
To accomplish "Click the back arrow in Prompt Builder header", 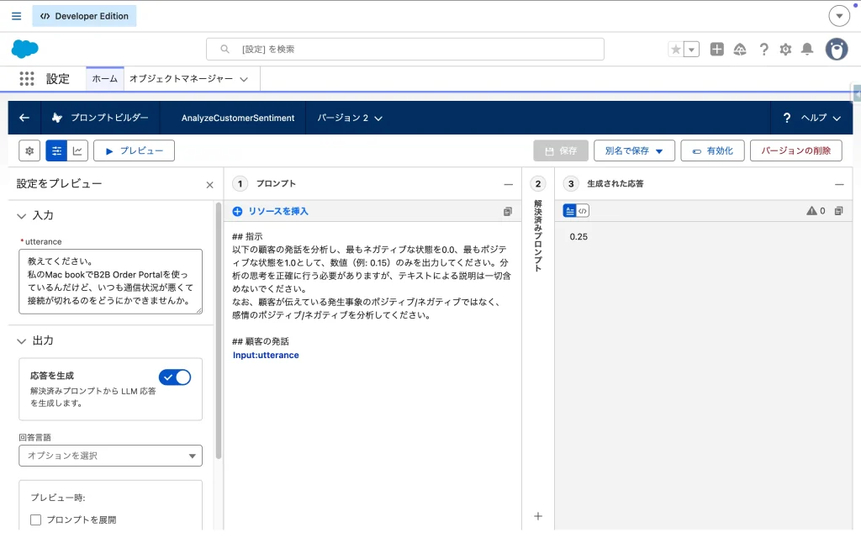I will 24,118.
